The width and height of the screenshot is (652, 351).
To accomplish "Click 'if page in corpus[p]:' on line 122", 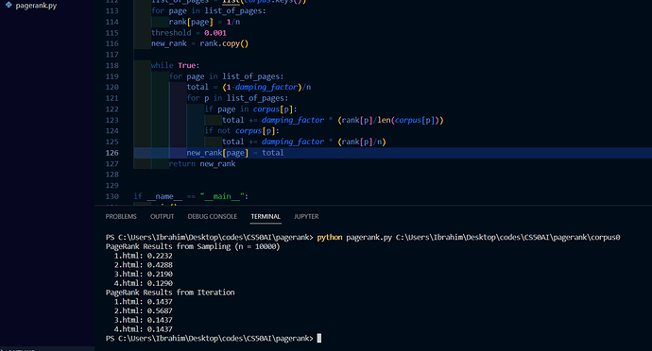I will pos(250,109).
